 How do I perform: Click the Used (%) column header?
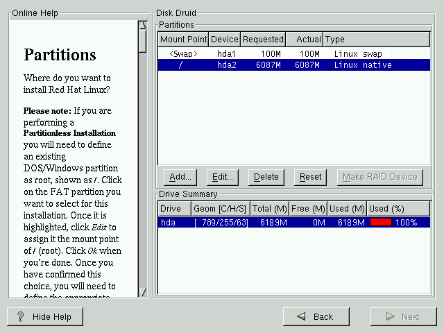(x=398, y=209)
